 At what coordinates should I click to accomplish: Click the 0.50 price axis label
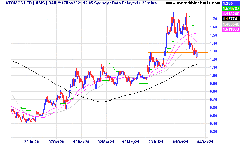pyautogui.click(x=213, y=116)
